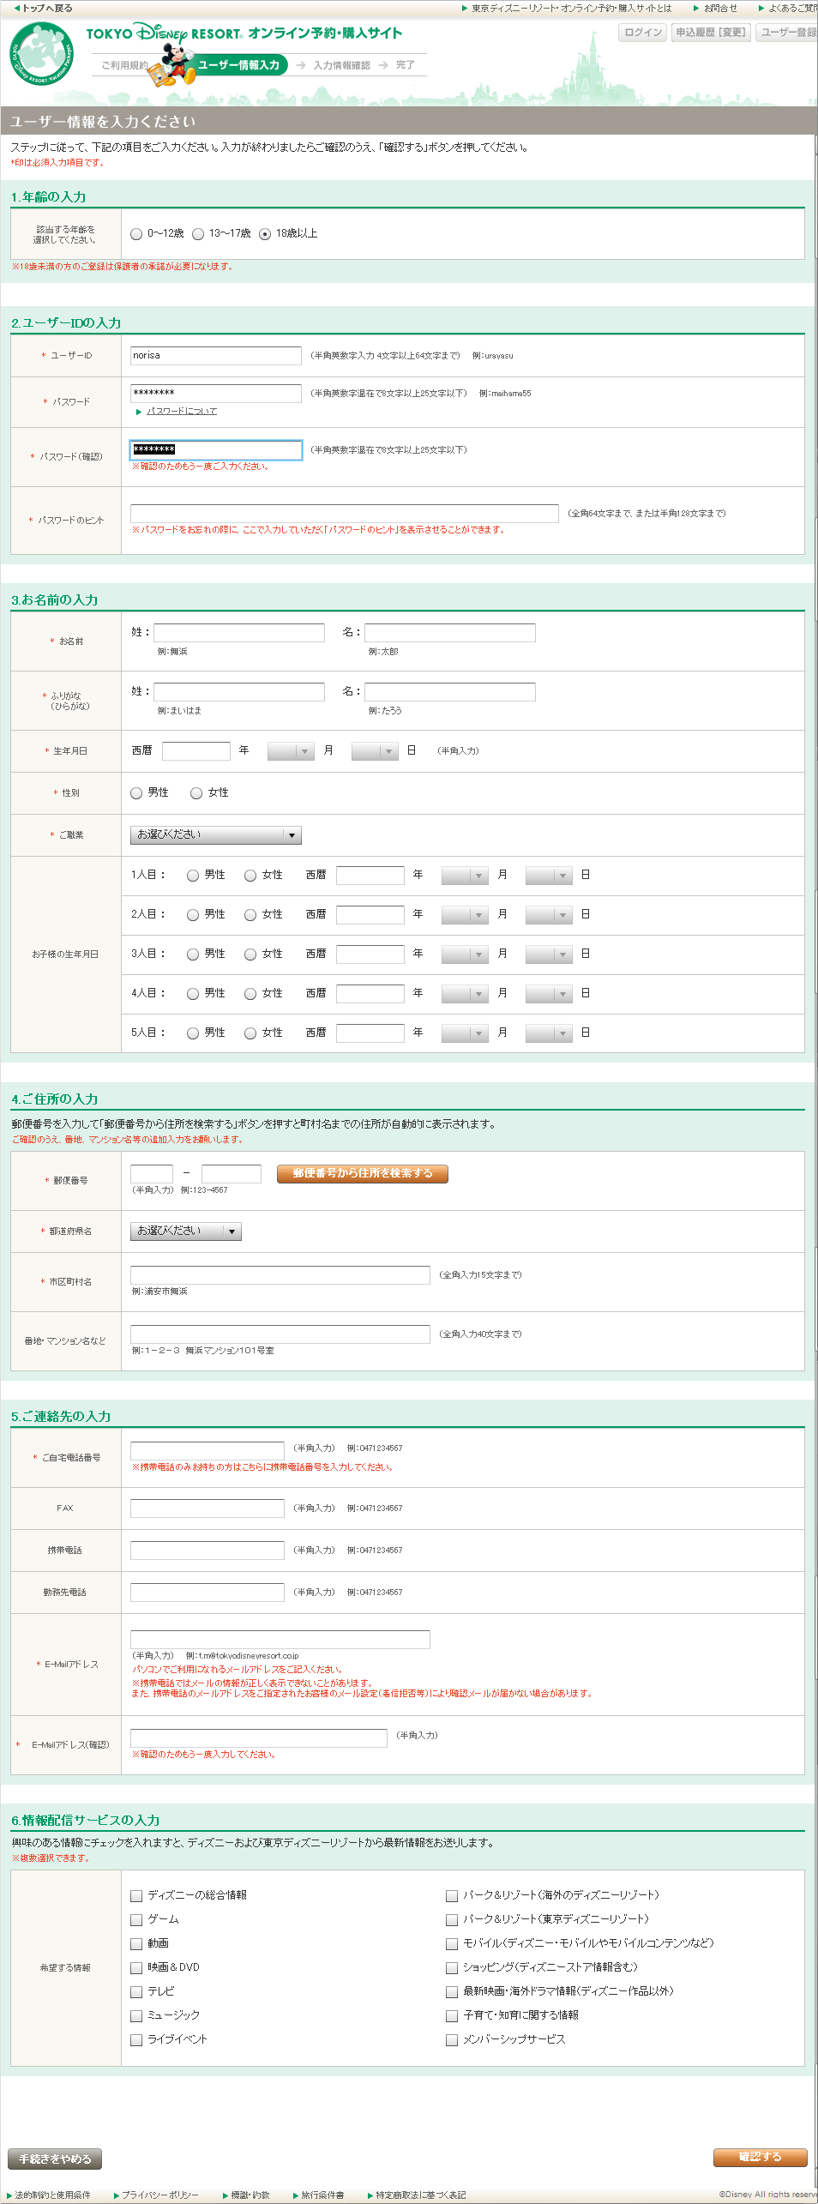Open the day dropdown for child 5人目
Viewport: 818px width, 2204px height.
pyautogui.click(x=549, y=1033)
